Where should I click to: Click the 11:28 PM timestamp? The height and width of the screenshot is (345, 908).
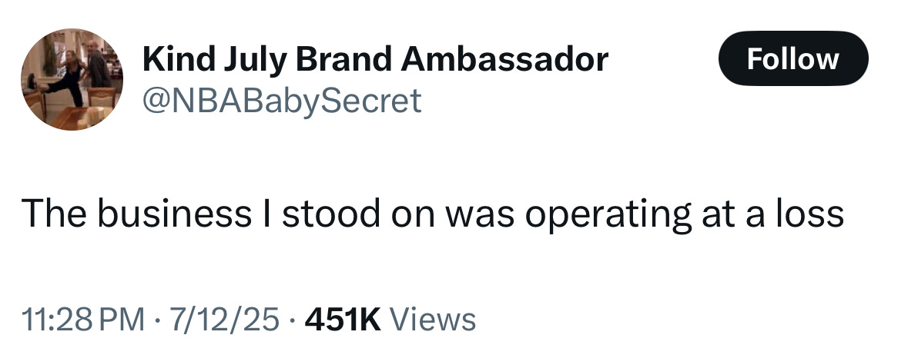click(83, 319)
